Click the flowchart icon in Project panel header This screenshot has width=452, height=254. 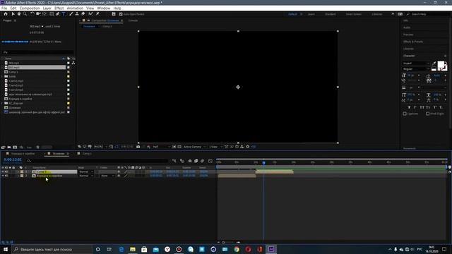coord(73,63)
